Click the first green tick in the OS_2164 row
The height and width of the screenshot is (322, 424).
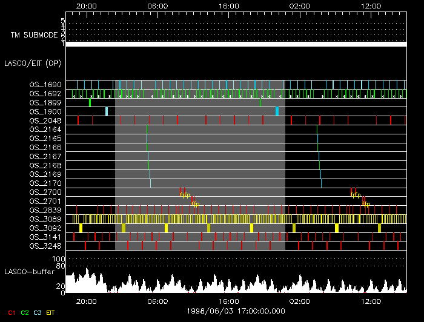(147, 130)
